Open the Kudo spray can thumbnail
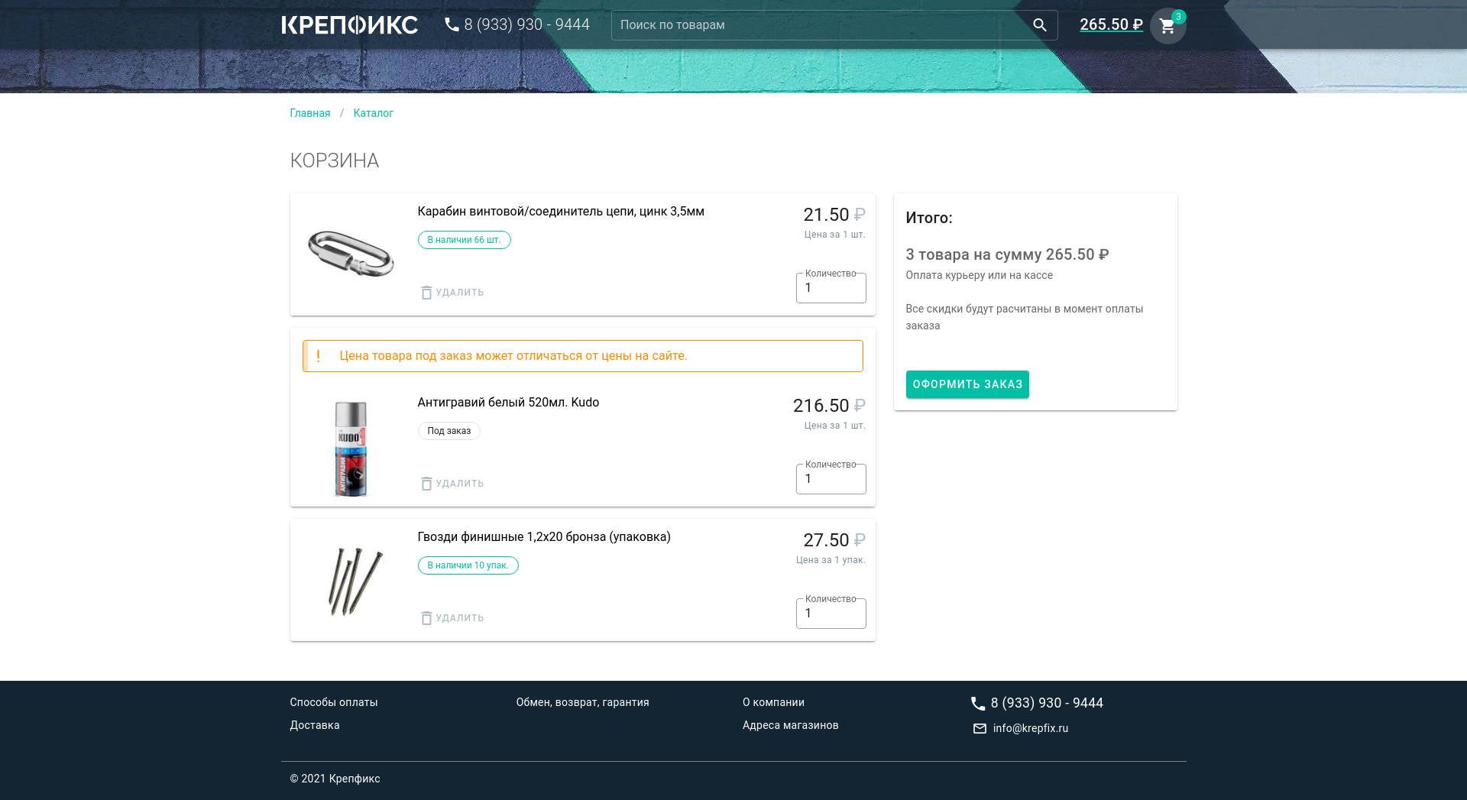Viewport: 1467px width, 800px height. [x=351, y=449]
